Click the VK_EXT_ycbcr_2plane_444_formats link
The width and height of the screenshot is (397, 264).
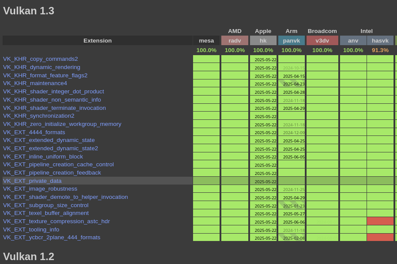click(52, 238)
